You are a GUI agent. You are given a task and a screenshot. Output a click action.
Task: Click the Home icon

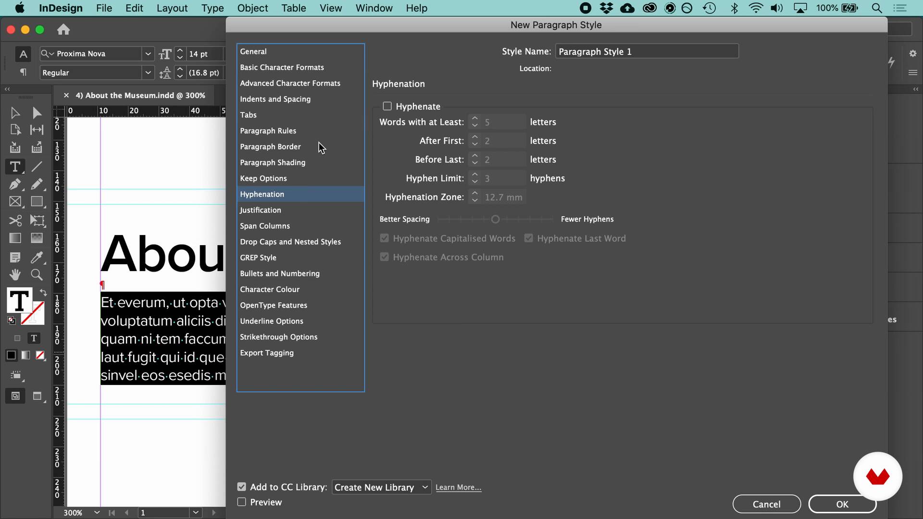coord(63,30)
